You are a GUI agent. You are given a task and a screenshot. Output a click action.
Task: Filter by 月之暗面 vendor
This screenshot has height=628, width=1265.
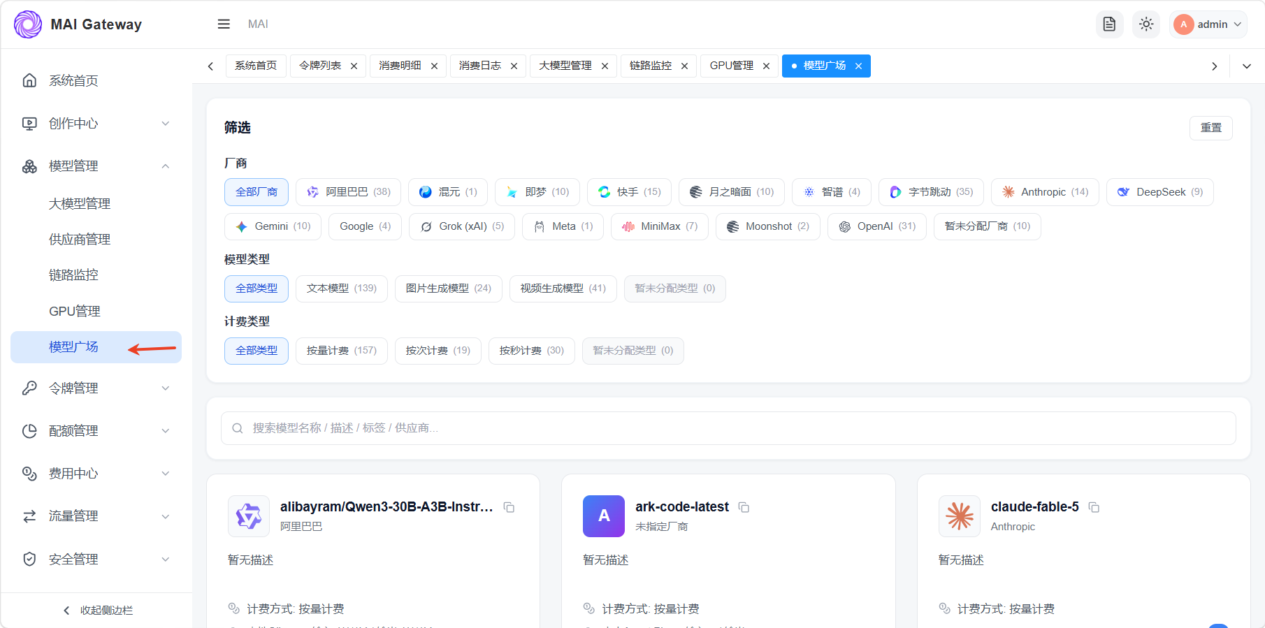click(x=732, y=192)
